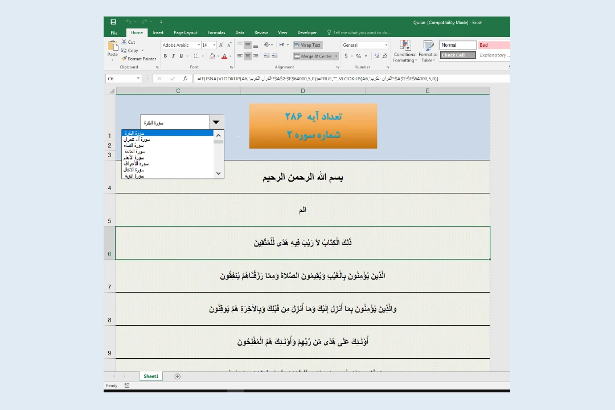Open the Adobe Arabic font name dropdown

point(199,45)
